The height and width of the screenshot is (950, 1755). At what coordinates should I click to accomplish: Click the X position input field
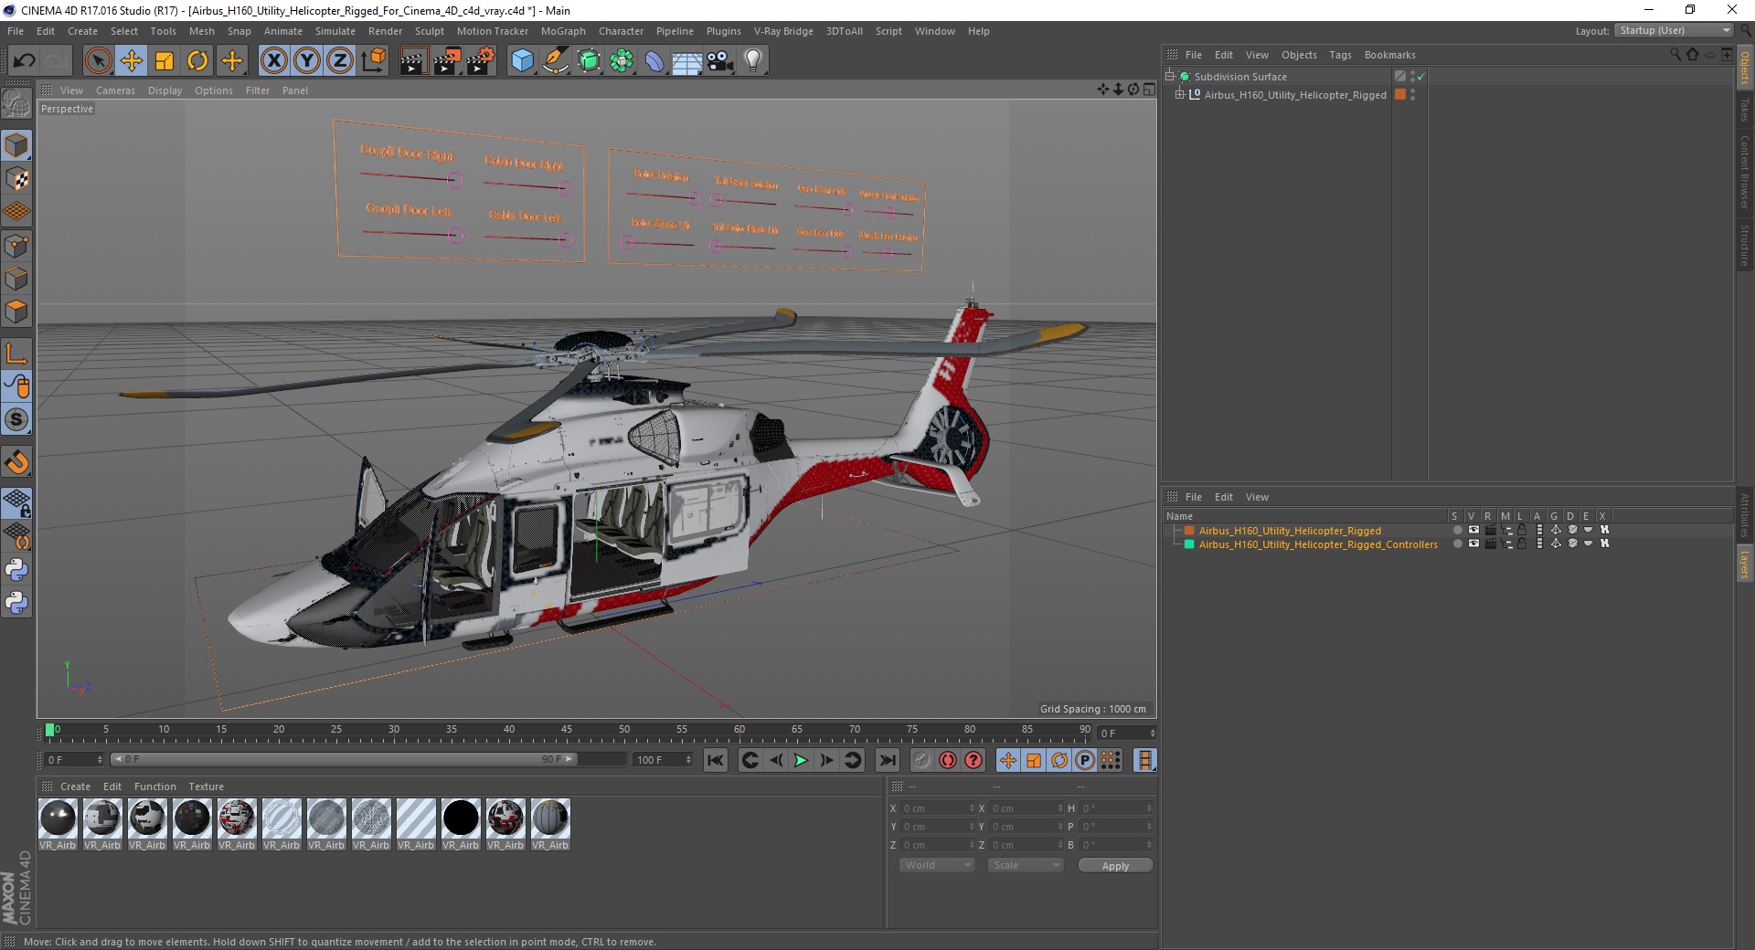pyautogui.click(x=937, y=808)
